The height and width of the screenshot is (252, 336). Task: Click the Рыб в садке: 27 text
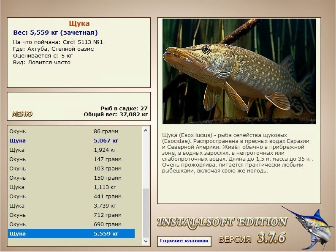pyautogui.click(x=124, y=108)
